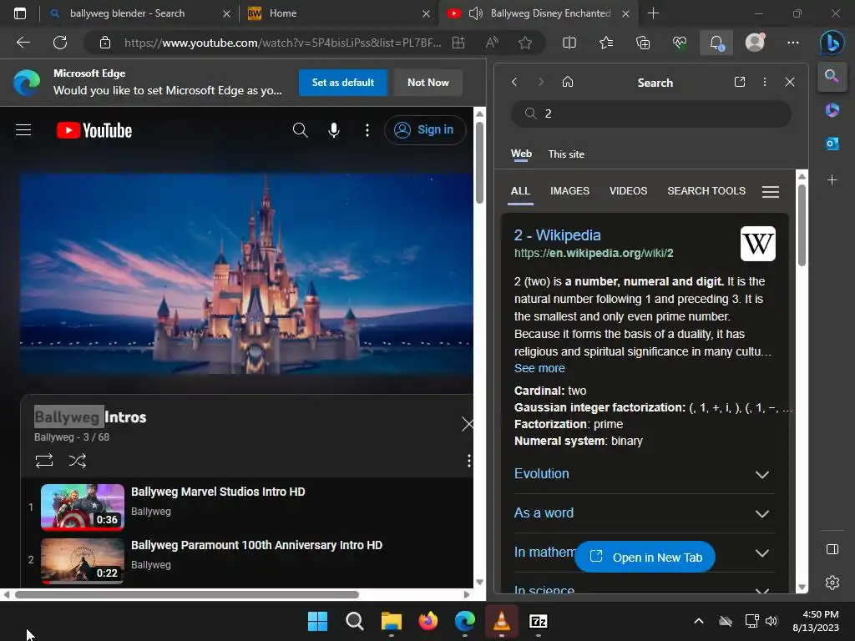Screen dimensions: 855x641
Task: Click the YouTube Sign in button
Action: point(425,129)
